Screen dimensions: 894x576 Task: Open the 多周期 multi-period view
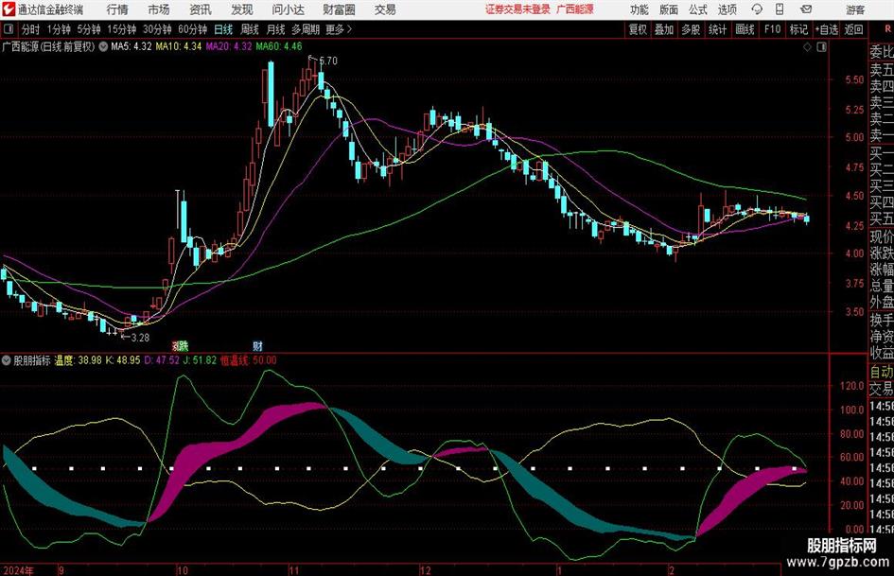point(306,29)
